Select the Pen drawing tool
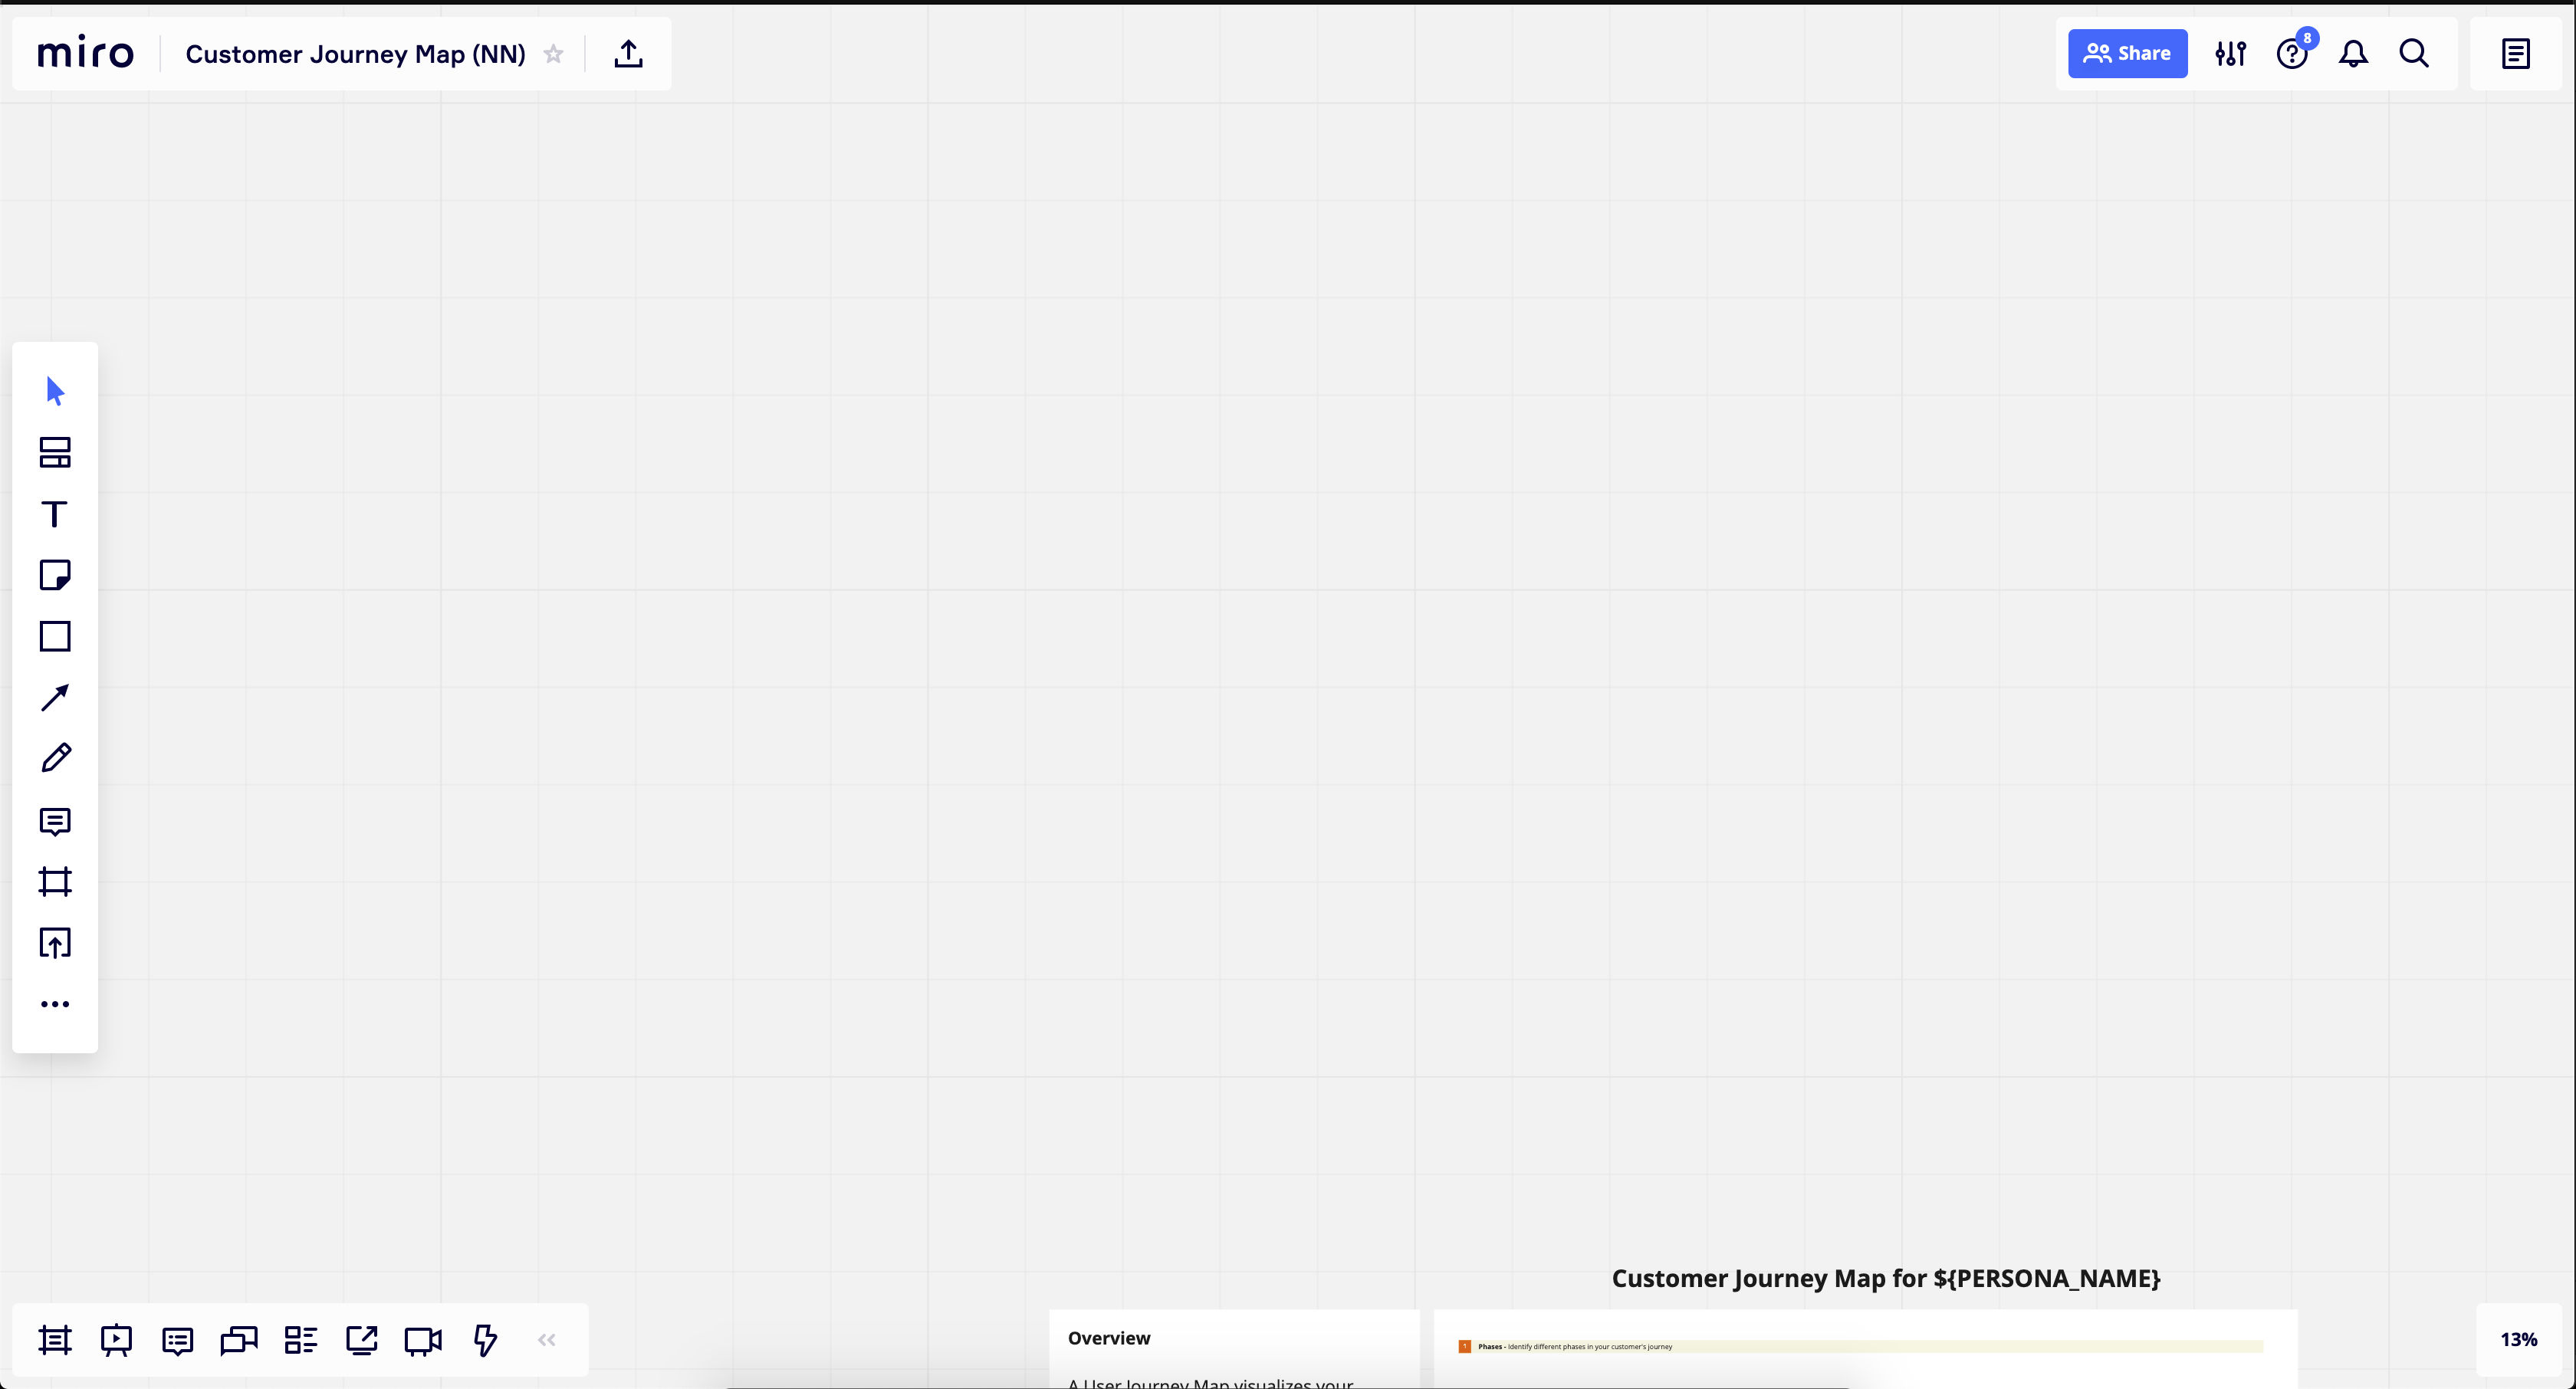This screenshot has width=2576, height=1389. click(55, 758)
